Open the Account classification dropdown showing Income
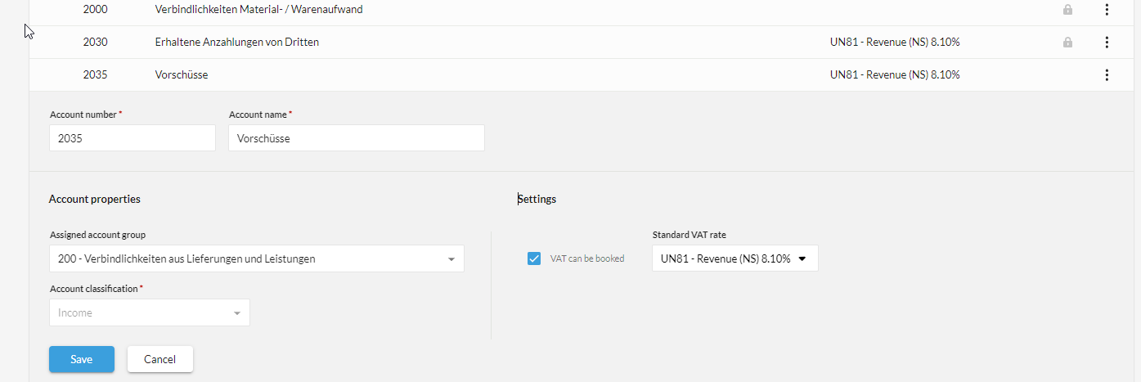Viewport: 1141px width, 382px height. tap(149, 312)
